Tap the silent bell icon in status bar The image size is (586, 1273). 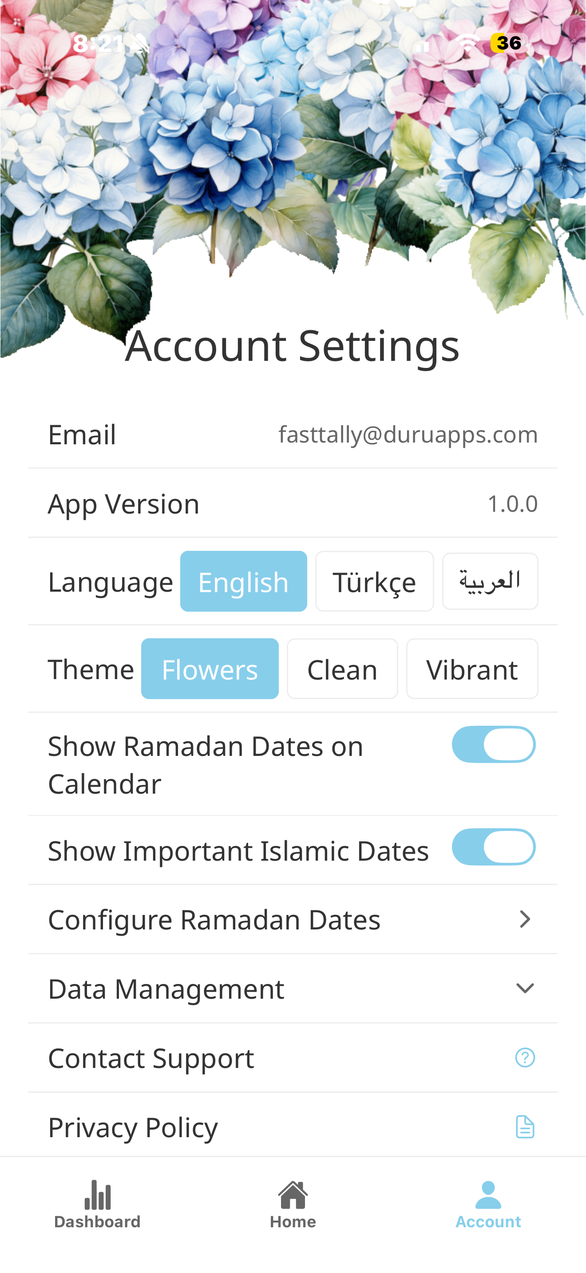(140, 43)
